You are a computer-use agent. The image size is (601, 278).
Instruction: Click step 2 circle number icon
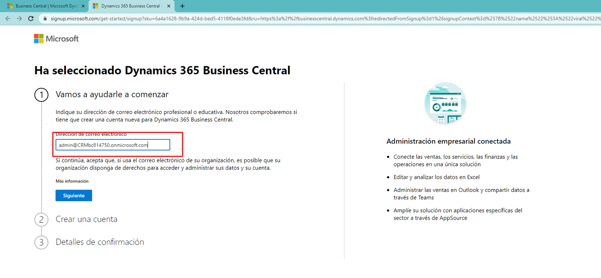coord(41,220)
